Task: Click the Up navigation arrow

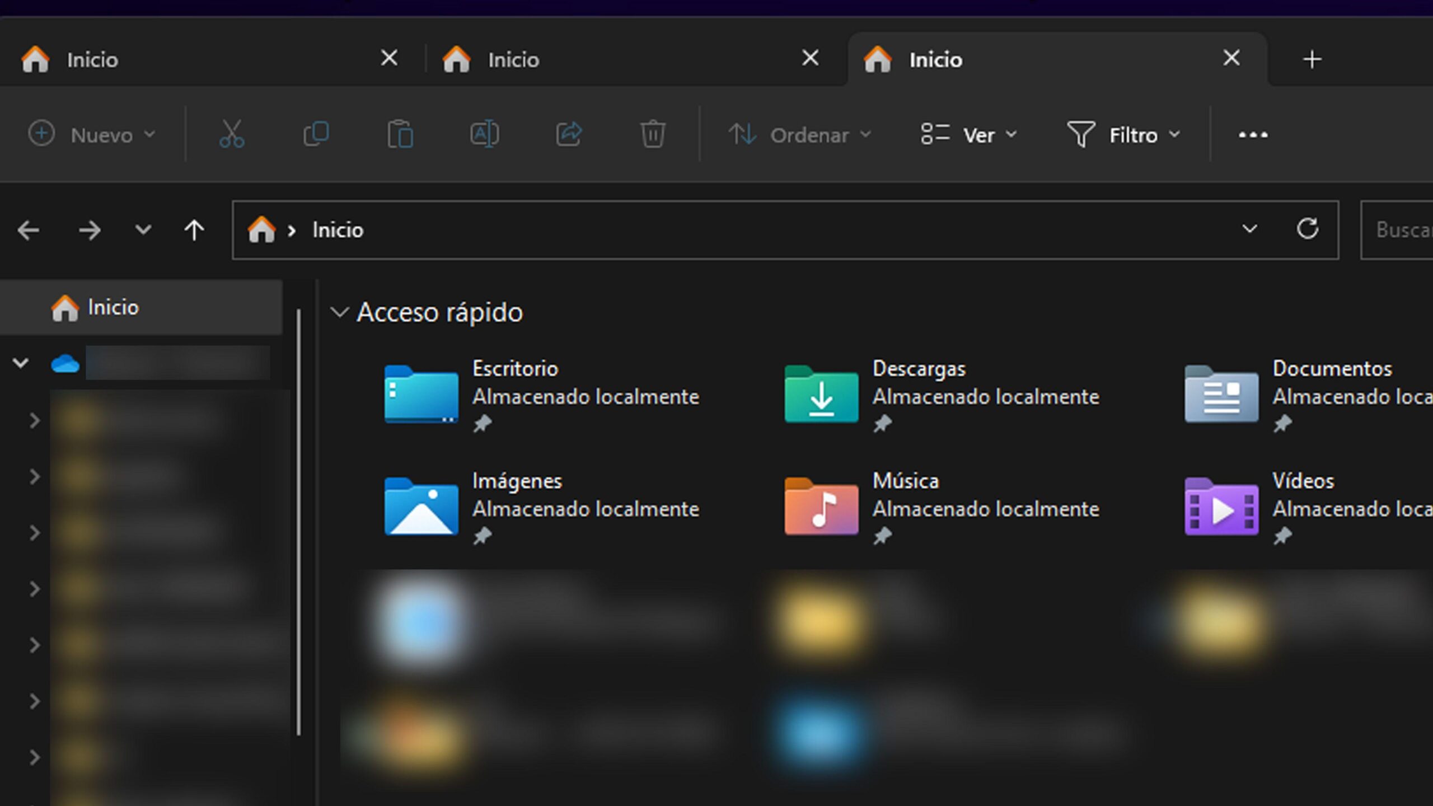Action: click(x=194, y=229)
